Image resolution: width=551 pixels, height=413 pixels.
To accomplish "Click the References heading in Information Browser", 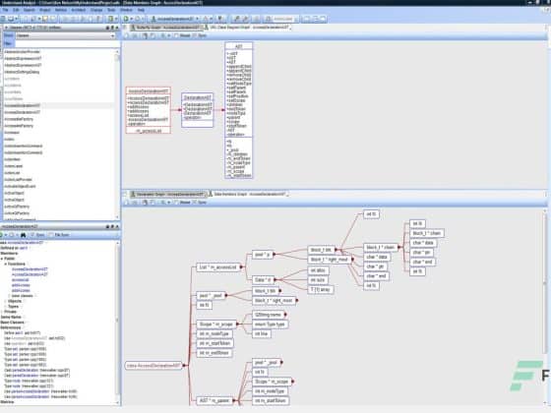I will pyautogui.click(x=10, y=327).
